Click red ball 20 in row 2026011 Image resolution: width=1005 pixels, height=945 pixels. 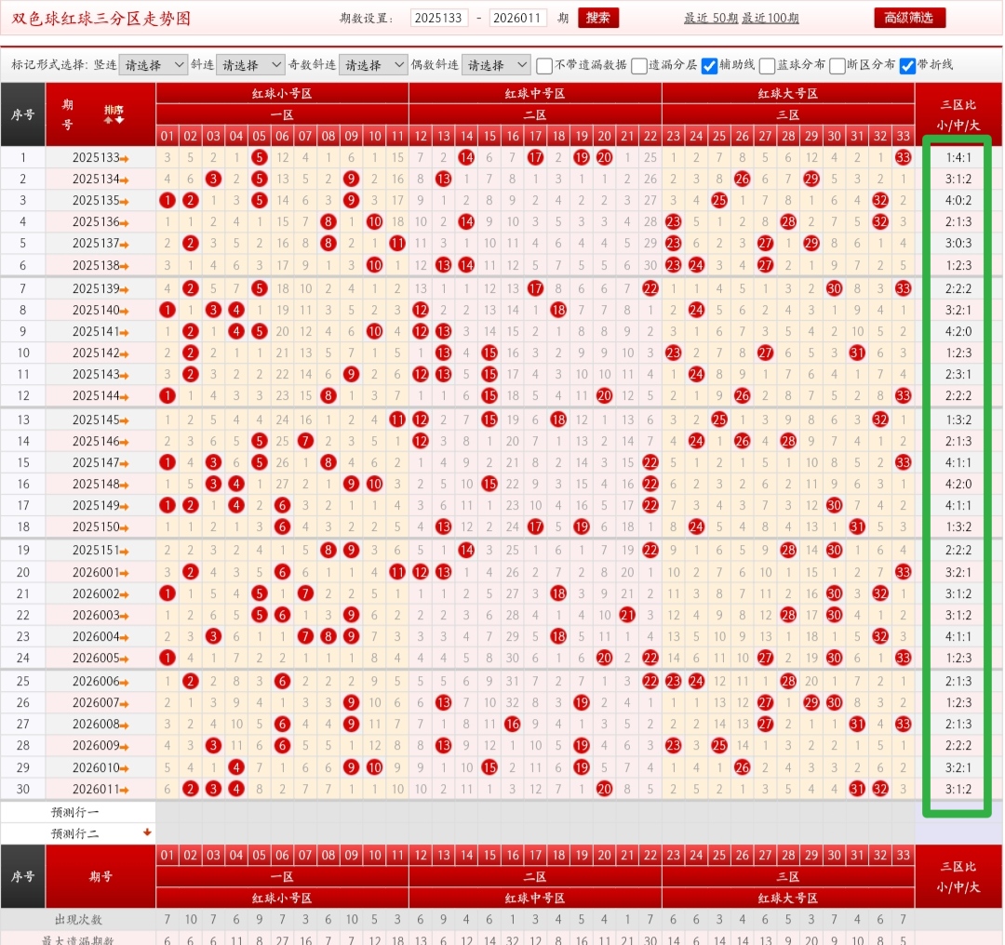604,789
